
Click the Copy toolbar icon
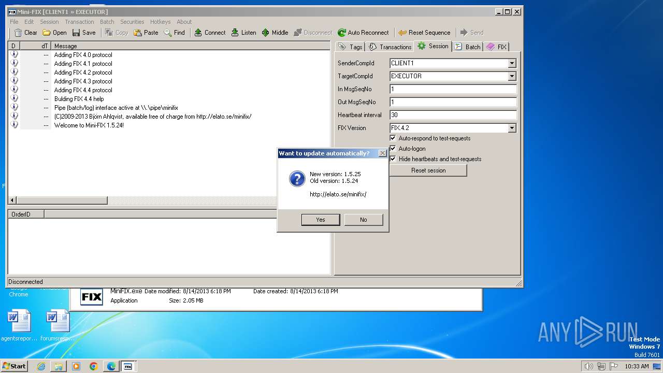109,33
